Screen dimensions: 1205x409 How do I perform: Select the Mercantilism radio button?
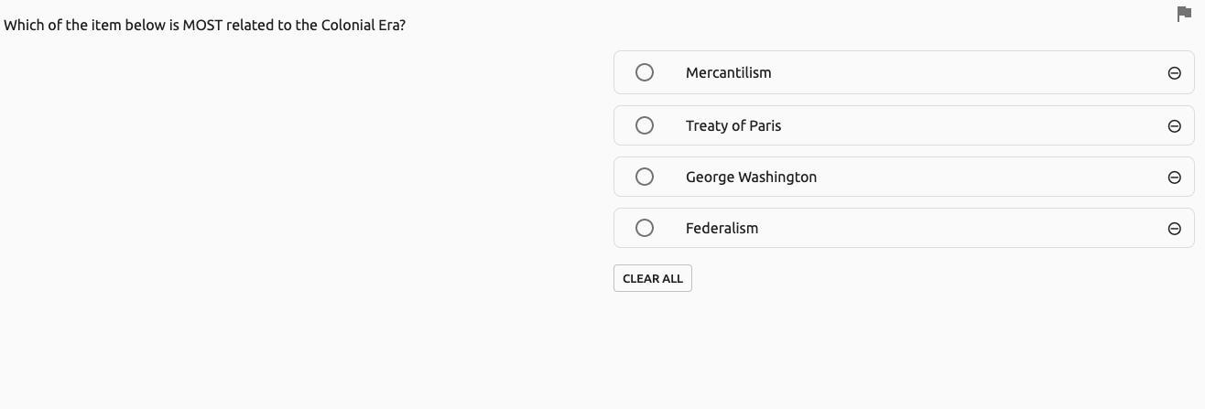[x=645, y=72]
